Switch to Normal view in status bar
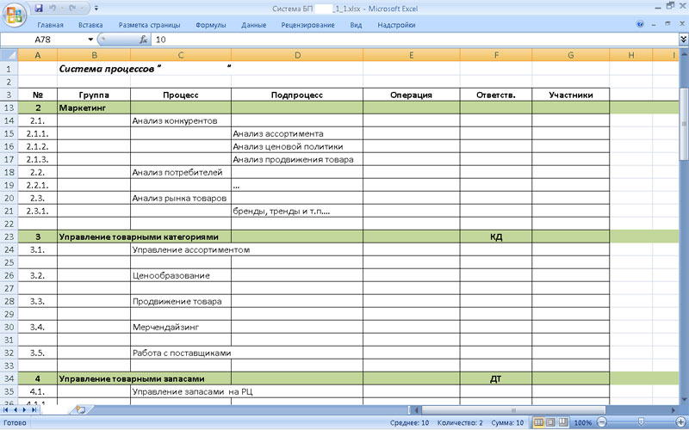Viewport: 689px width, 430px height. point(538,423)
